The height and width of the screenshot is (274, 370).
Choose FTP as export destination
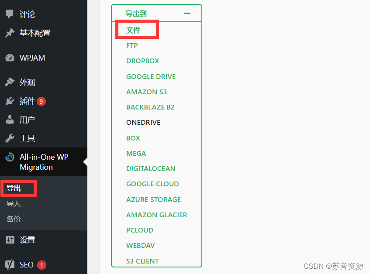132,46
